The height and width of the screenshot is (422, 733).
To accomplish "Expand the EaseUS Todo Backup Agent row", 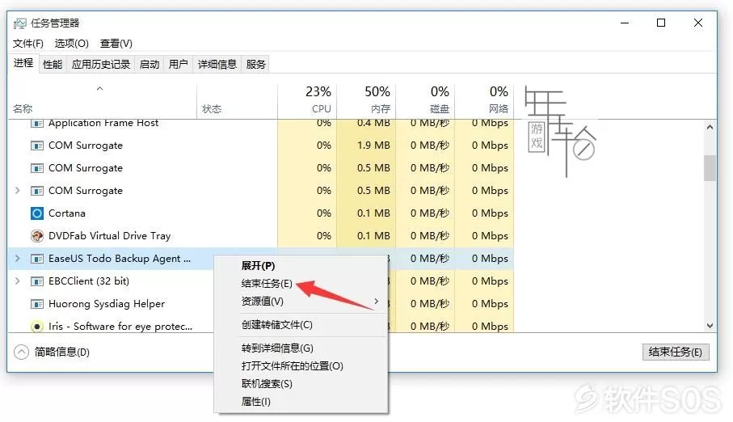I will pos(18,258).
